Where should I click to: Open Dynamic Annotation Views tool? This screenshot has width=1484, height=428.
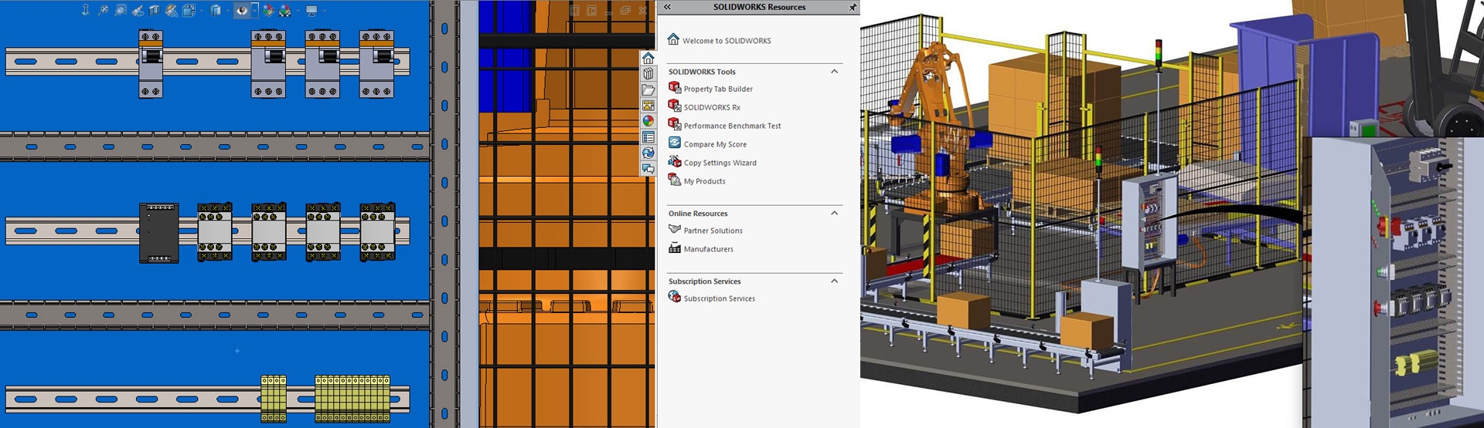click(172, 11)
